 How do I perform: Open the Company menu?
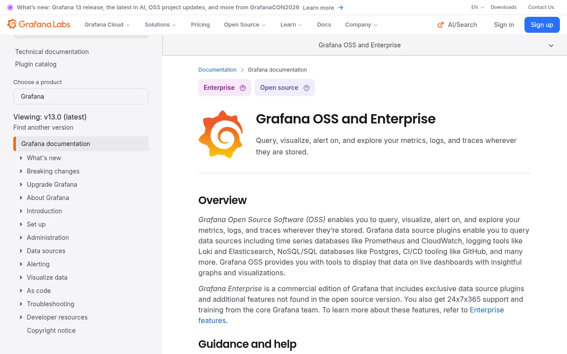[361, 25]
